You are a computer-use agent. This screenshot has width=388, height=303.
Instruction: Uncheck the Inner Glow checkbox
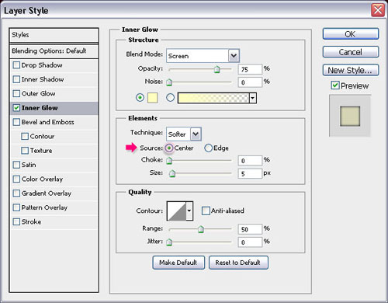coord(16,108)
